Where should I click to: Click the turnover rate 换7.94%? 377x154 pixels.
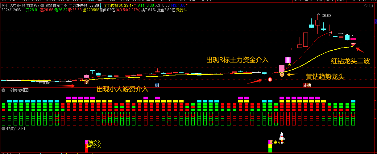(149, 10)
